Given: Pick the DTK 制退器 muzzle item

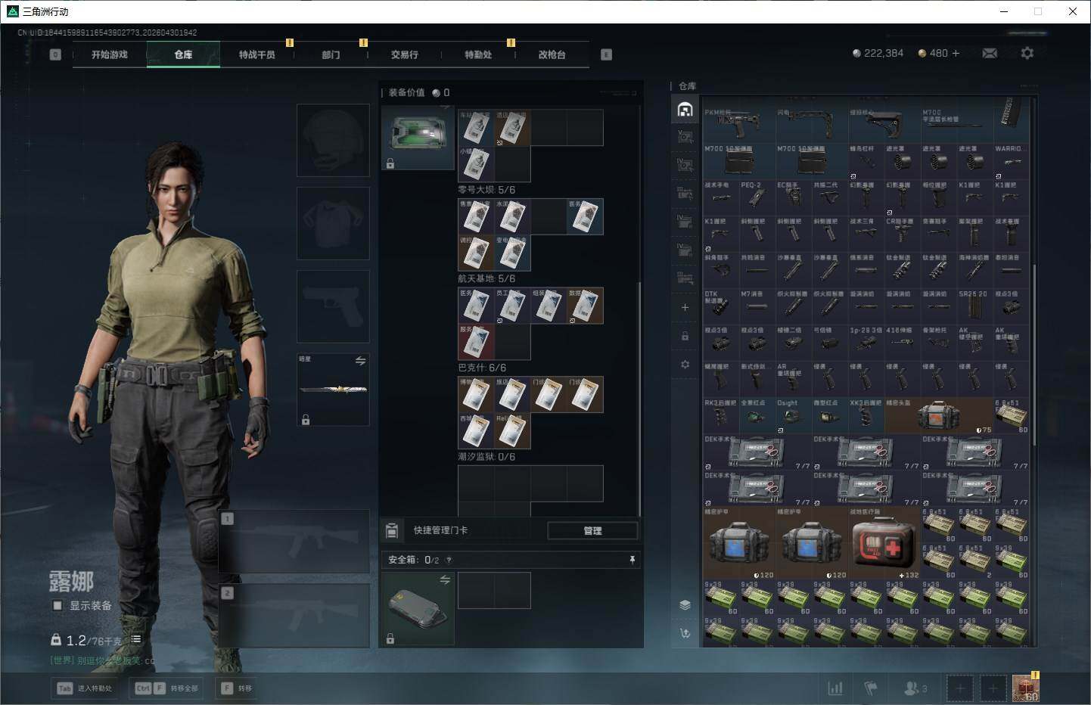Looking at the screenshot, I should [x=721, y=306].
